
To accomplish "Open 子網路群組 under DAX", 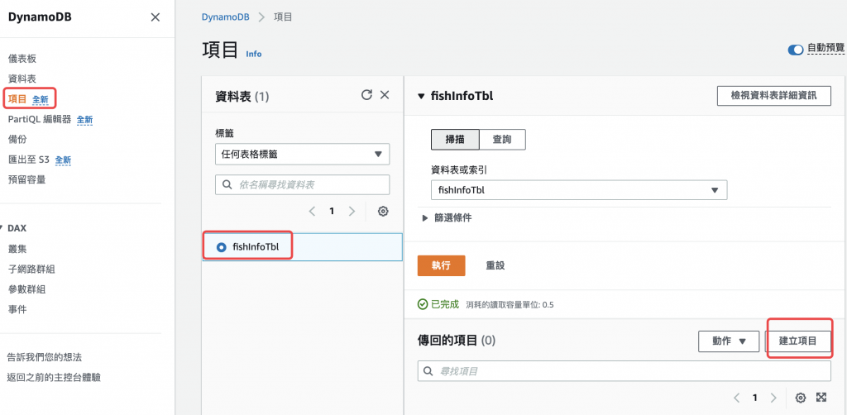I will [x=31, y=269].
